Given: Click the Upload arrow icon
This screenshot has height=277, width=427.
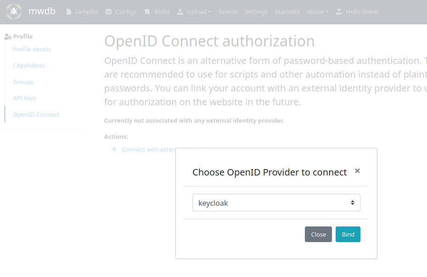Looking at the screenshot, I should 180,11.
